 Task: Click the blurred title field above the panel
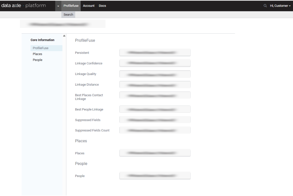click(x=63, y=24)
